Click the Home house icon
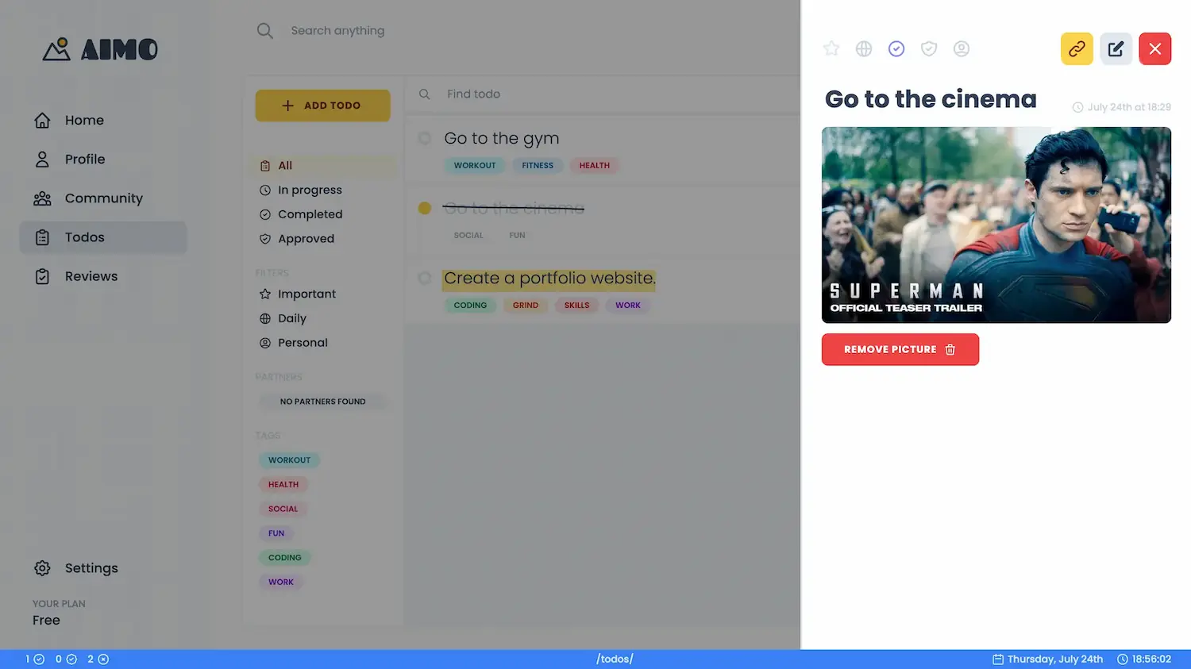This screenshot has width=1191, height=669. [x=43, y=120]
